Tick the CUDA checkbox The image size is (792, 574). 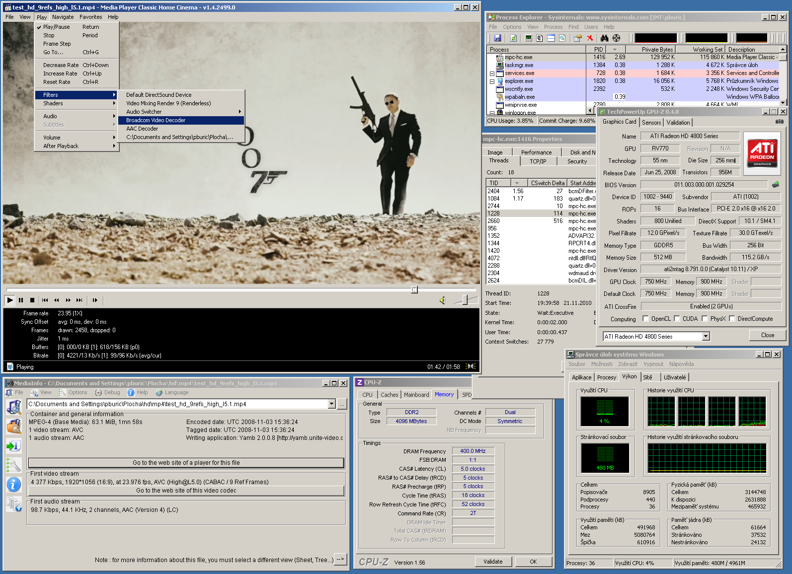coord(677,319)
